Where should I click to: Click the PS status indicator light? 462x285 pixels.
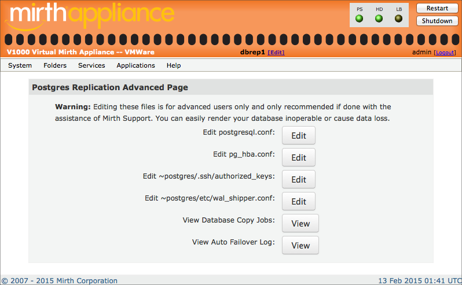coord(359,19)
